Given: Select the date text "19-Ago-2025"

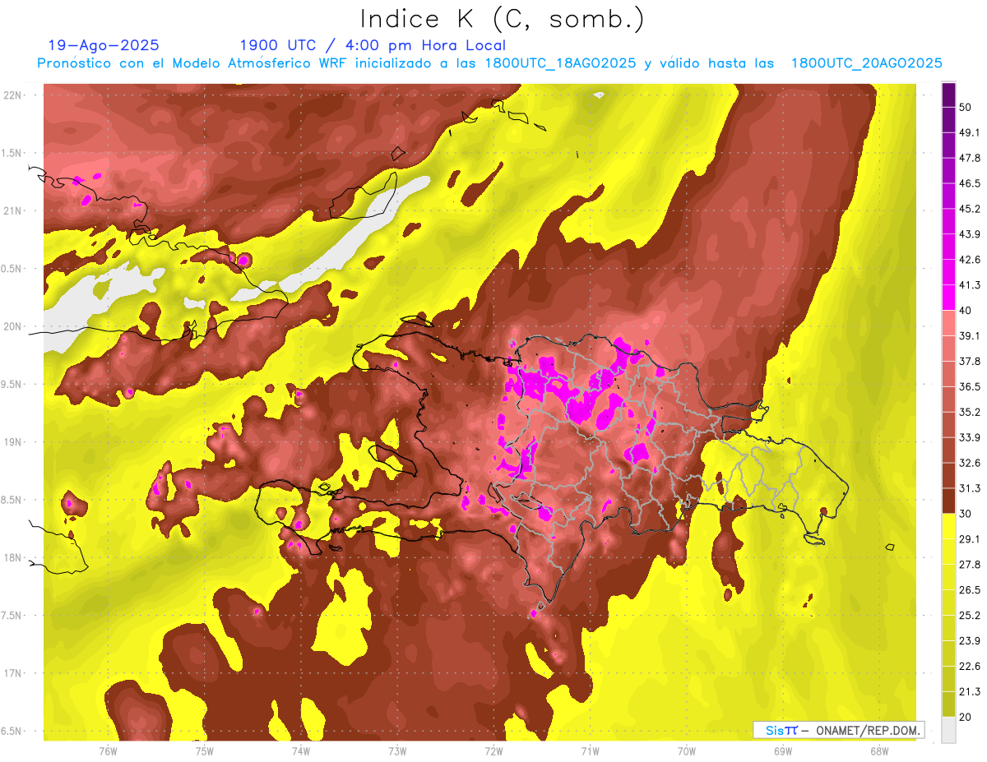Looking at the screenshot, I should (104, 45).
